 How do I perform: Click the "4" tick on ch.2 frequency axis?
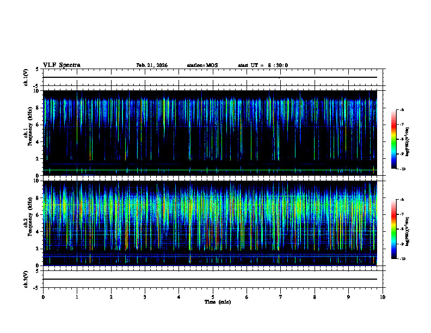38,232
